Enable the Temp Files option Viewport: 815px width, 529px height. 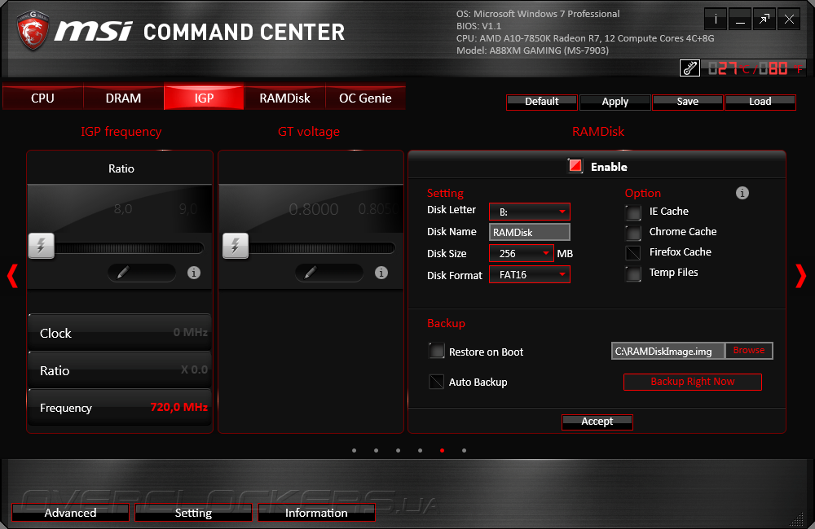[633, 273]
